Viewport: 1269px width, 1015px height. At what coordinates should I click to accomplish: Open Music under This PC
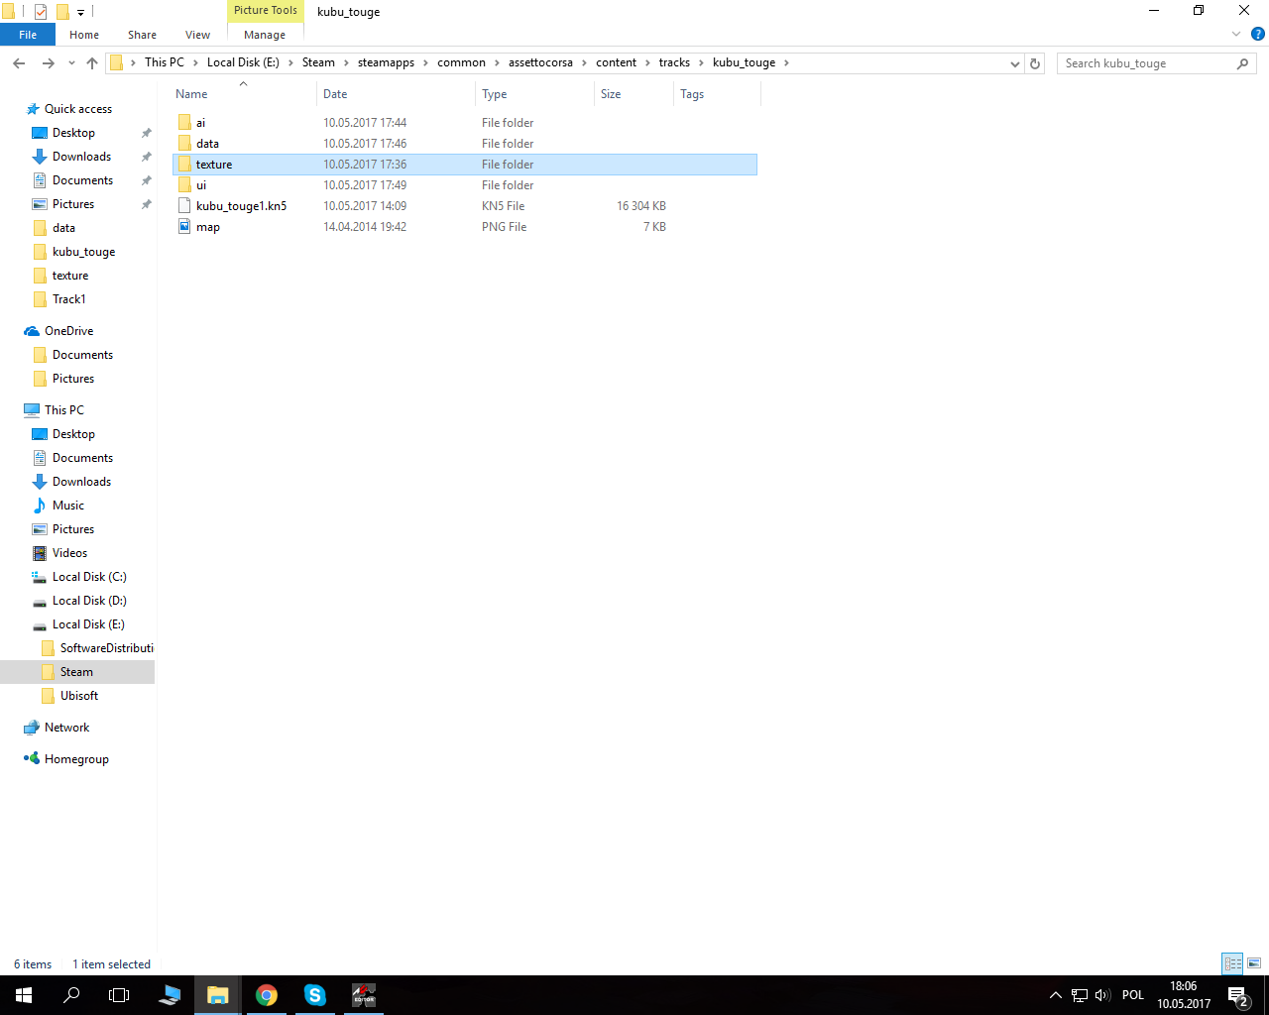(x=67, y=506)
